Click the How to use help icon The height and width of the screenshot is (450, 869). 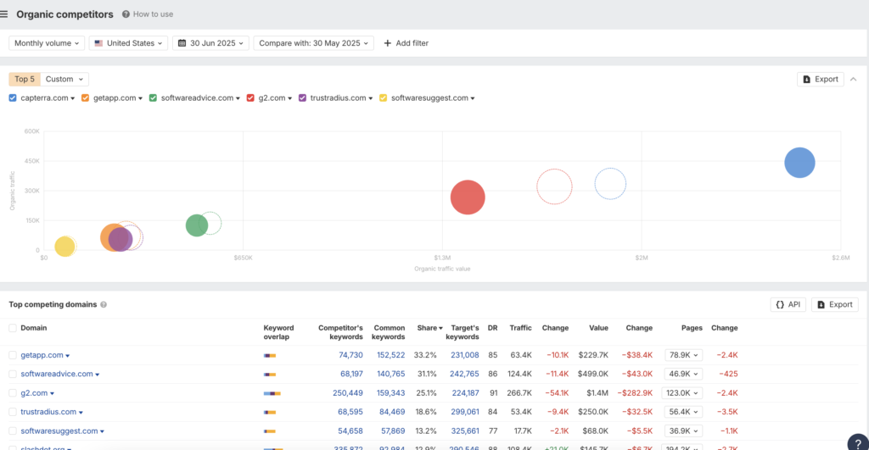pyautogui.click(x=126, y=14)
